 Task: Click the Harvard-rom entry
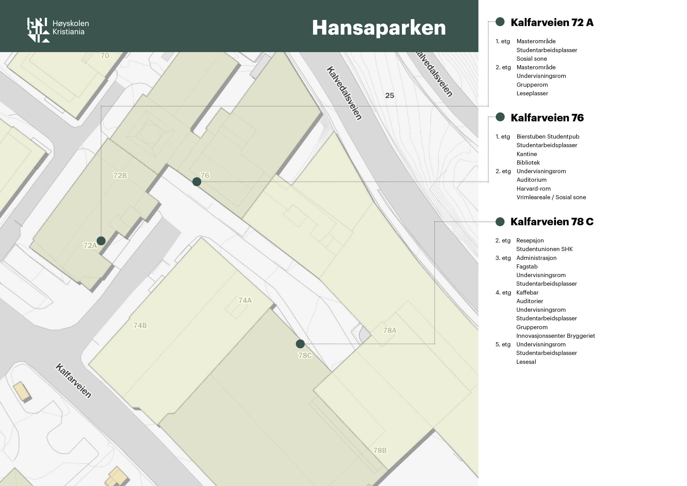click(x=534, y=189)
